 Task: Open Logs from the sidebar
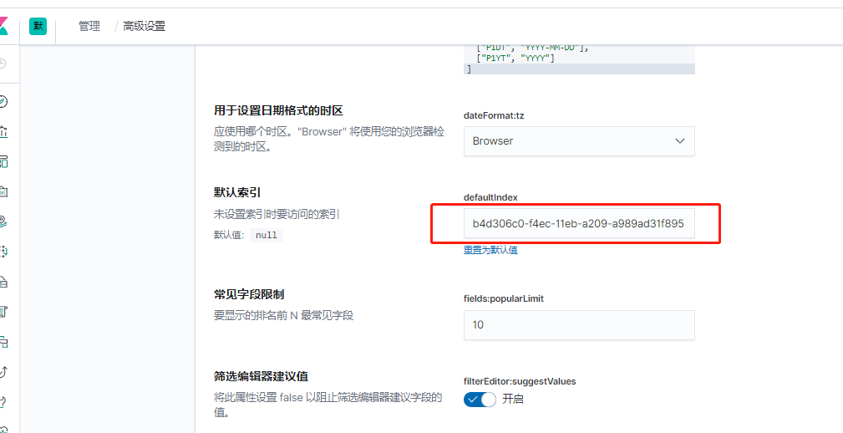coord(3,312)
